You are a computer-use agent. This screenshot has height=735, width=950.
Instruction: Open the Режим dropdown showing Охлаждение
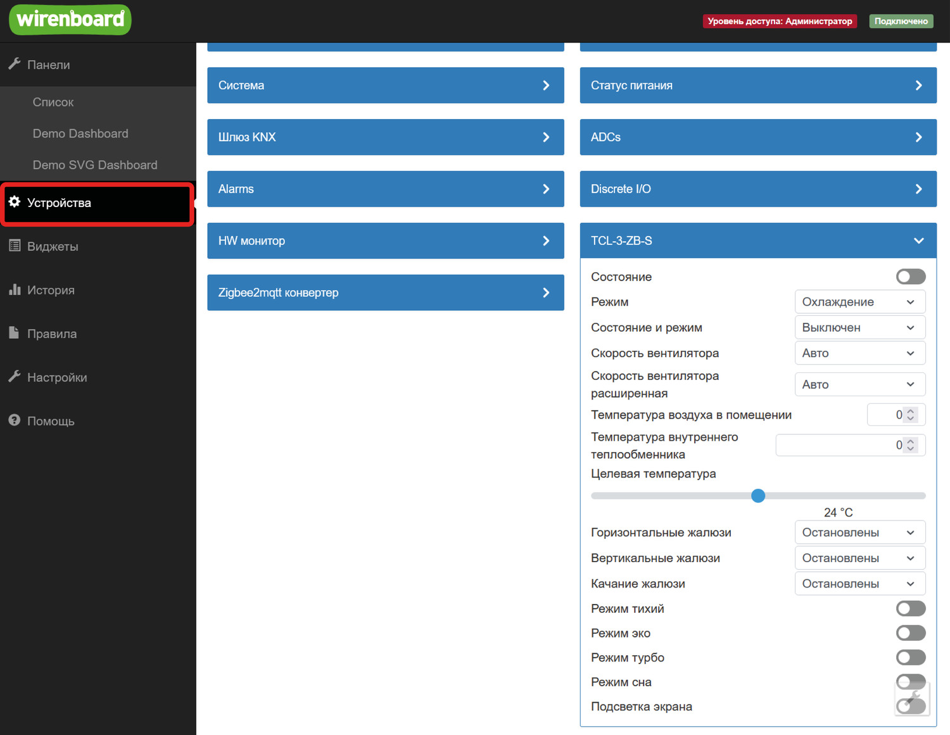(x=859, y=302)
